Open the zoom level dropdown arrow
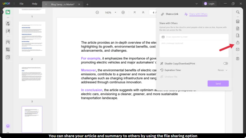Screen dimensions: 246x138 (115, 12)
